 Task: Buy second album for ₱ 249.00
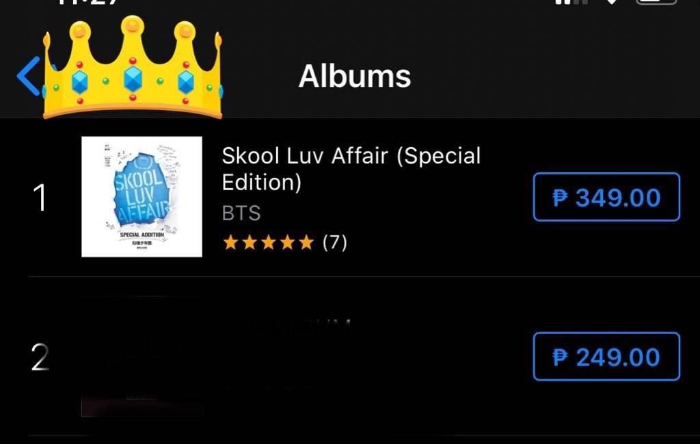point(606,356)
